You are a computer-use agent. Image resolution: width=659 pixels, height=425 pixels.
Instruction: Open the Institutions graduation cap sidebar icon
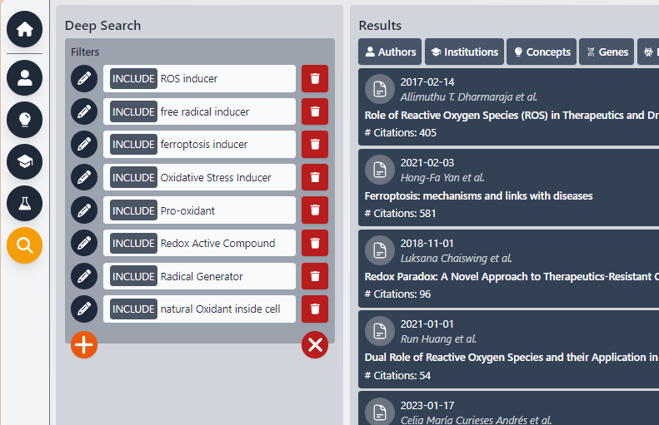click(24, 161)
